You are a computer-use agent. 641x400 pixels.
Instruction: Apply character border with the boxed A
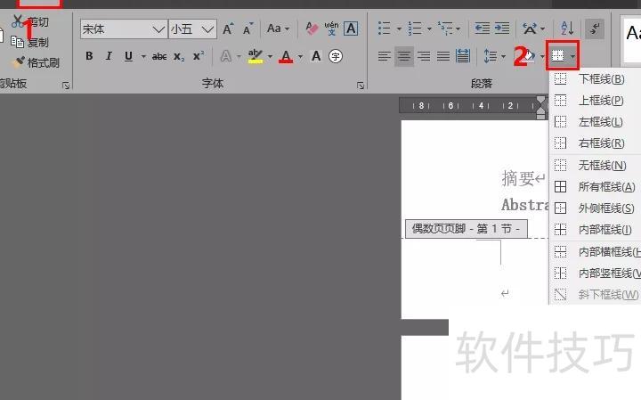(x=351, y=29)
